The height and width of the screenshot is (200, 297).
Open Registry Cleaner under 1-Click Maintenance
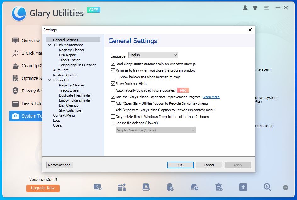[x=72, y=50]
